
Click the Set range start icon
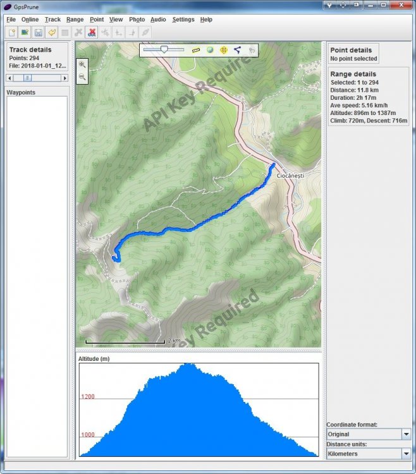118,33
